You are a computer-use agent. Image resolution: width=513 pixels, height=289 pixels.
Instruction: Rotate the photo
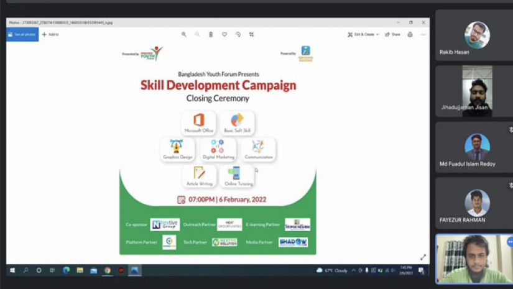click(238, 34)
